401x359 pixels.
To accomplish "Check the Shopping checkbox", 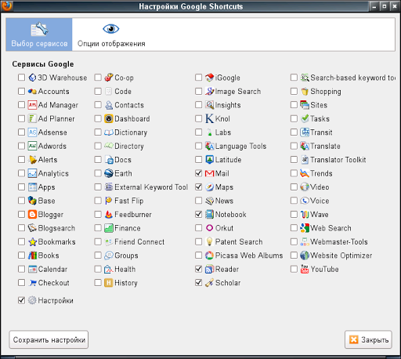I will [x=294, y=92].
